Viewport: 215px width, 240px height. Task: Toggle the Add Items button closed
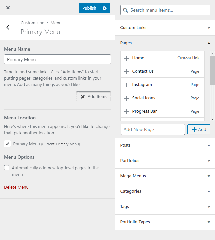(93, 96)
